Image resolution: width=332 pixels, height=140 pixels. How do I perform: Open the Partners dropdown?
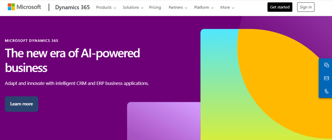(178, 7)
